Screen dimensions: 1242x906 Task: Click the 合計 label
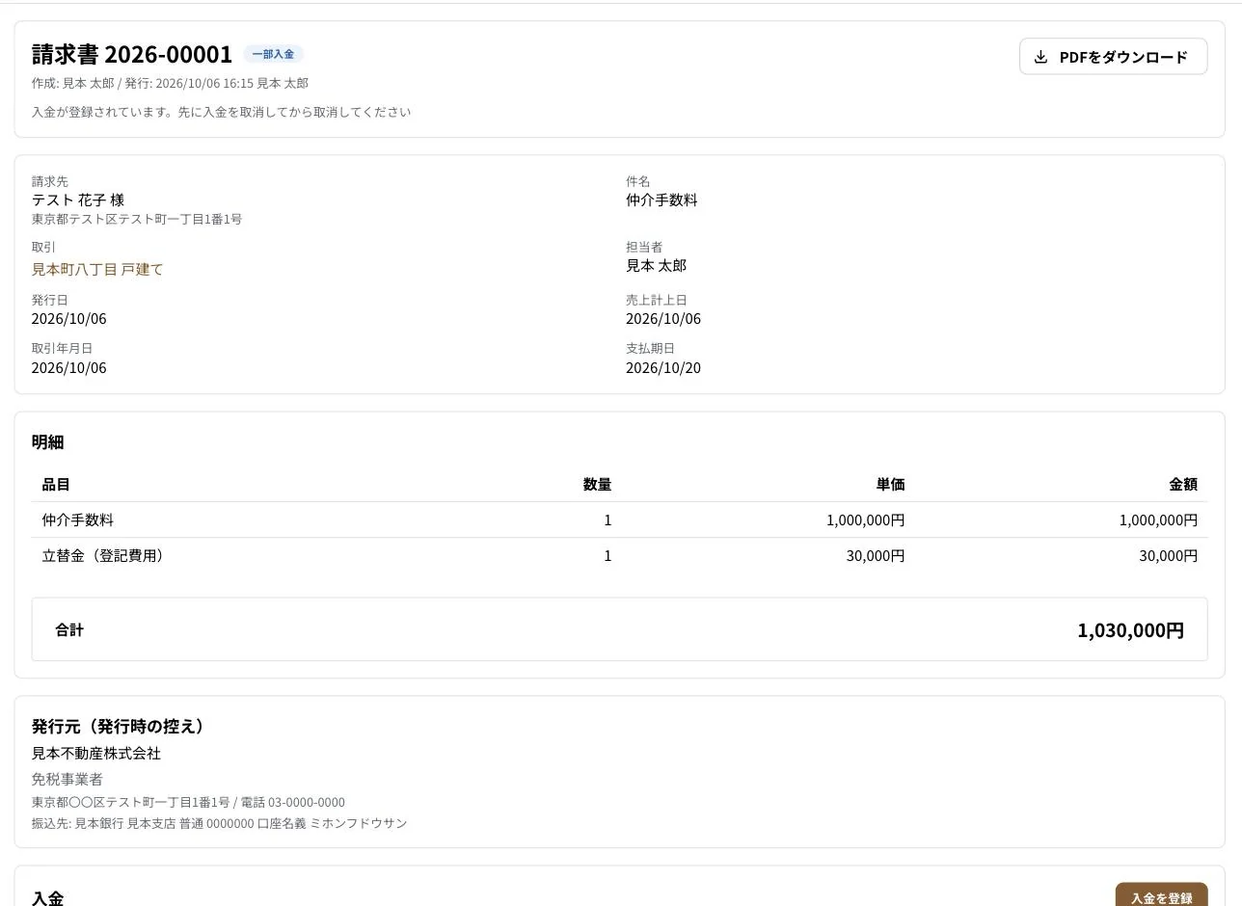(69, 629)
